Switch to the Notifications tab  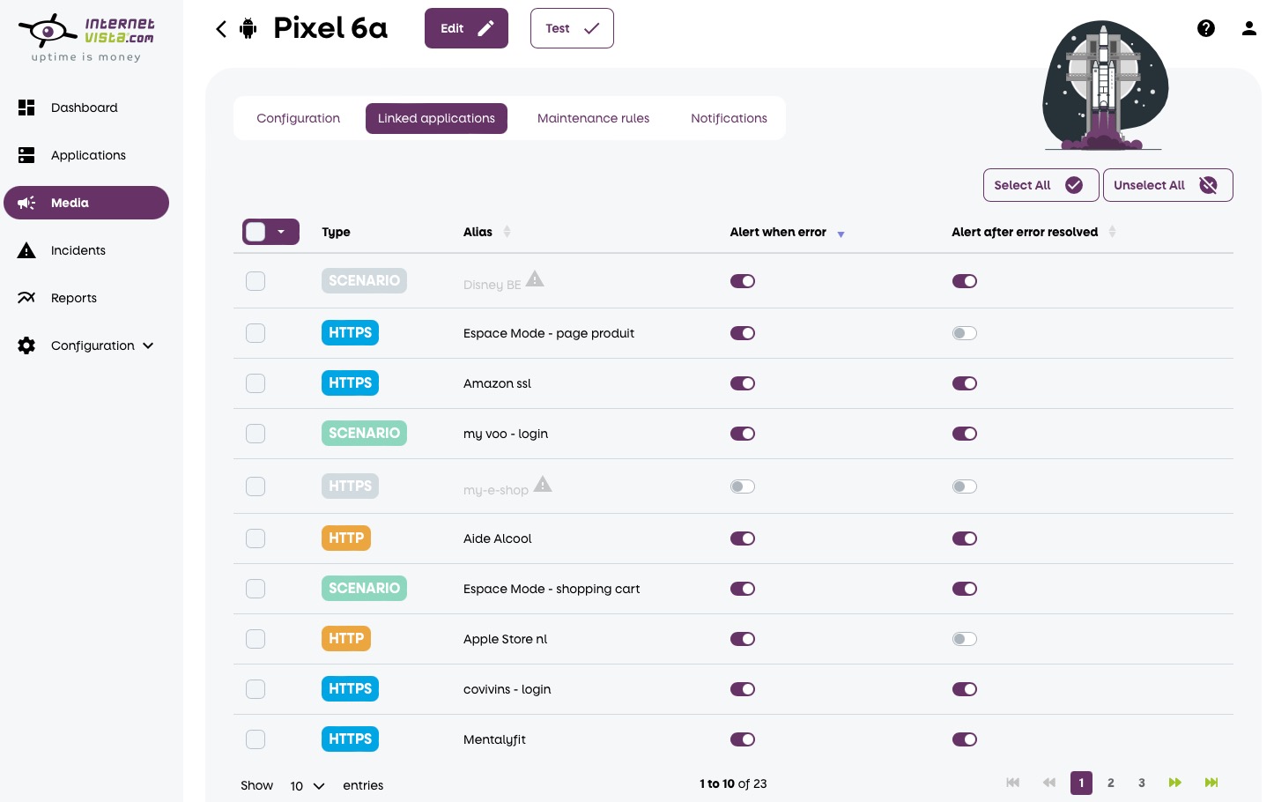[x=729, y=118]
